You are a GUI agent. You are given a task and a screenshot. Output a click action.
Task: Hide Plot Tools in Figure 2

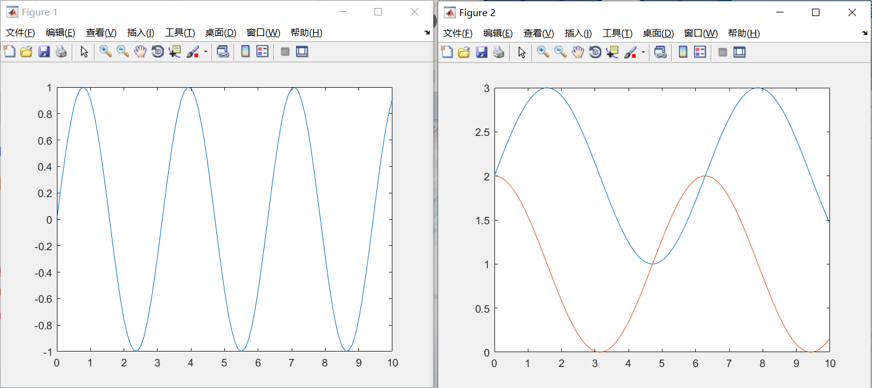click(x=722, y=53)
